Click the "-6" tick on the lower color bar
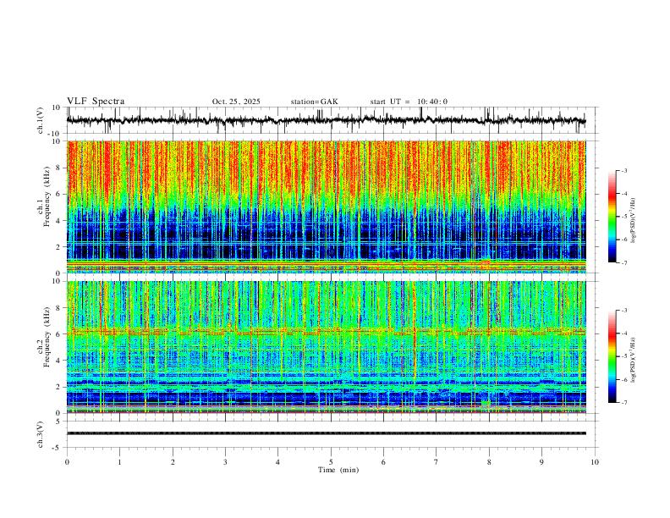The image size is (670, 518). tap(623, 379)
